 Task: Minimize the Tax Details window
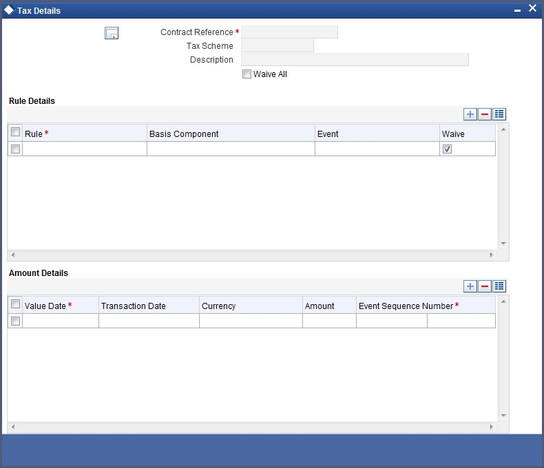click(x=517, y=11)
